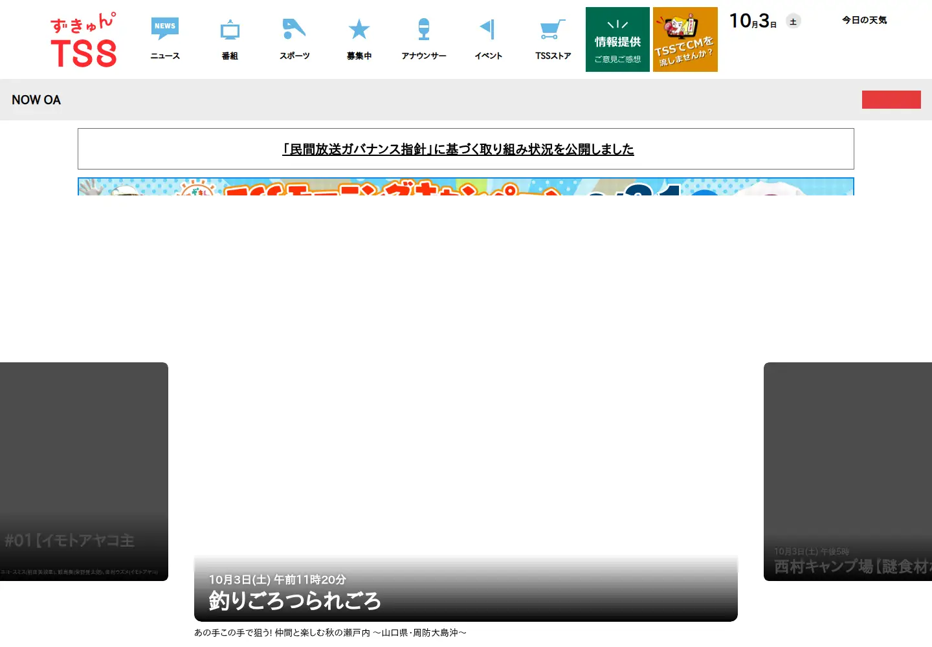Open the TSSでCMを流しませんか banner
Viewport: 932px width, 647px height.
pos(685,39)
